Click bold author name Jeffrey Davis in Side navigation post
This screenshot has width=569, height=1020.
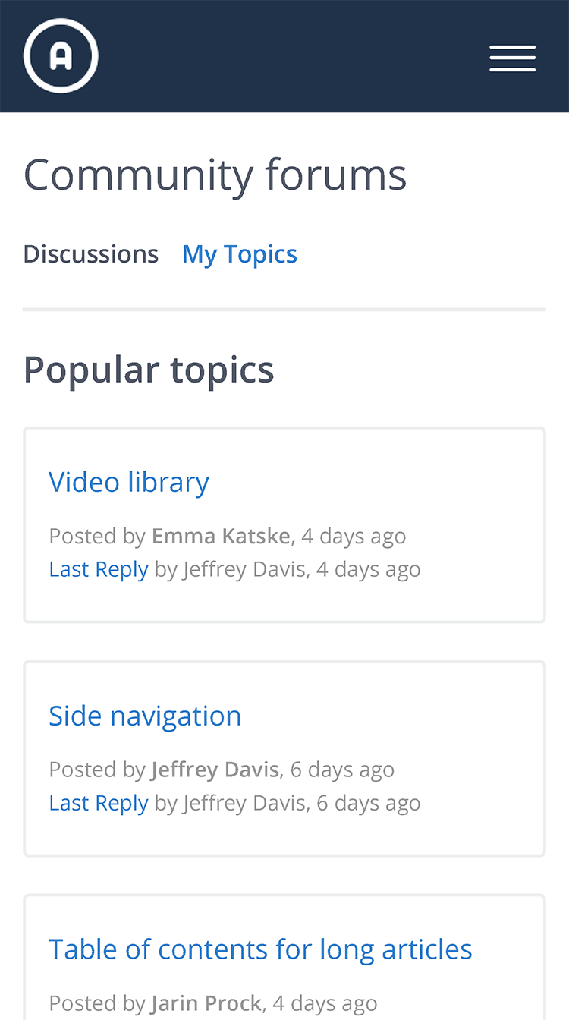[x=215, y=770]
